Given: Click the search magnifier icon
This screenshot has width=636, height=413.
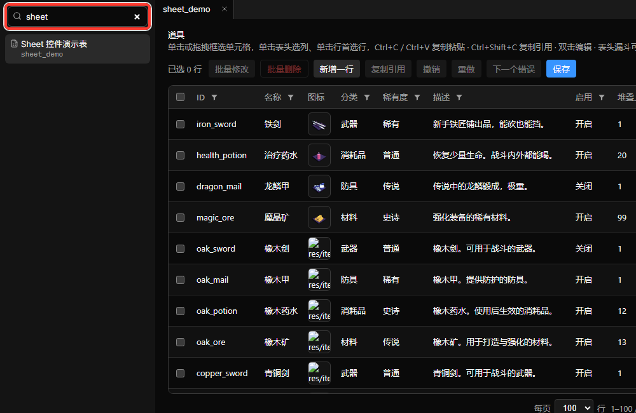Looking at the screenshot, I should point(17,17).
